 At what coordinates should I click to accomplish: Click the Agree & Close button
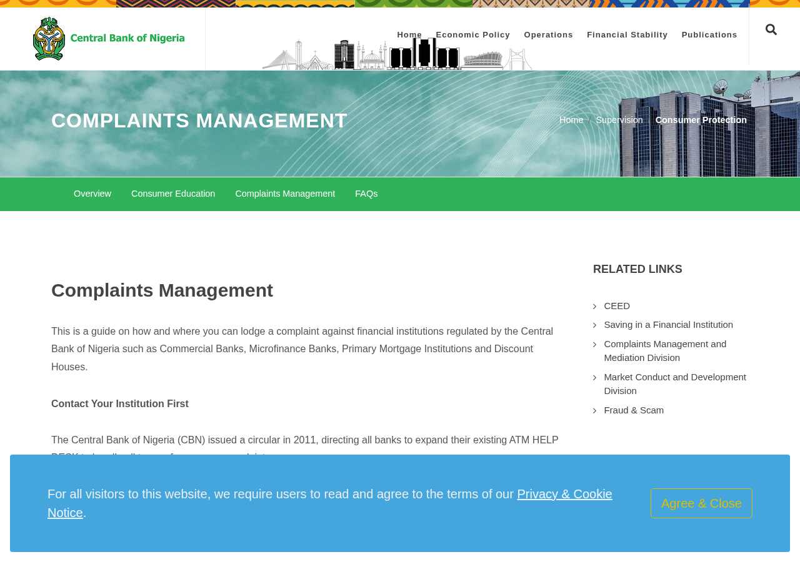tap(701, 503)
